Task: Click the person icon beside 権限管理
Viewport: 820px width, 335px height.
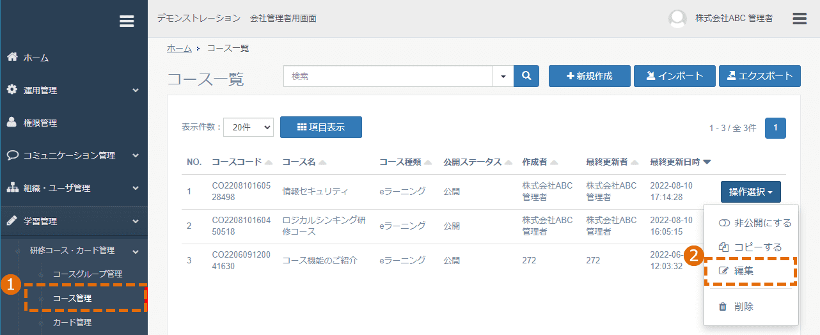Action: (x=12, y=122)
